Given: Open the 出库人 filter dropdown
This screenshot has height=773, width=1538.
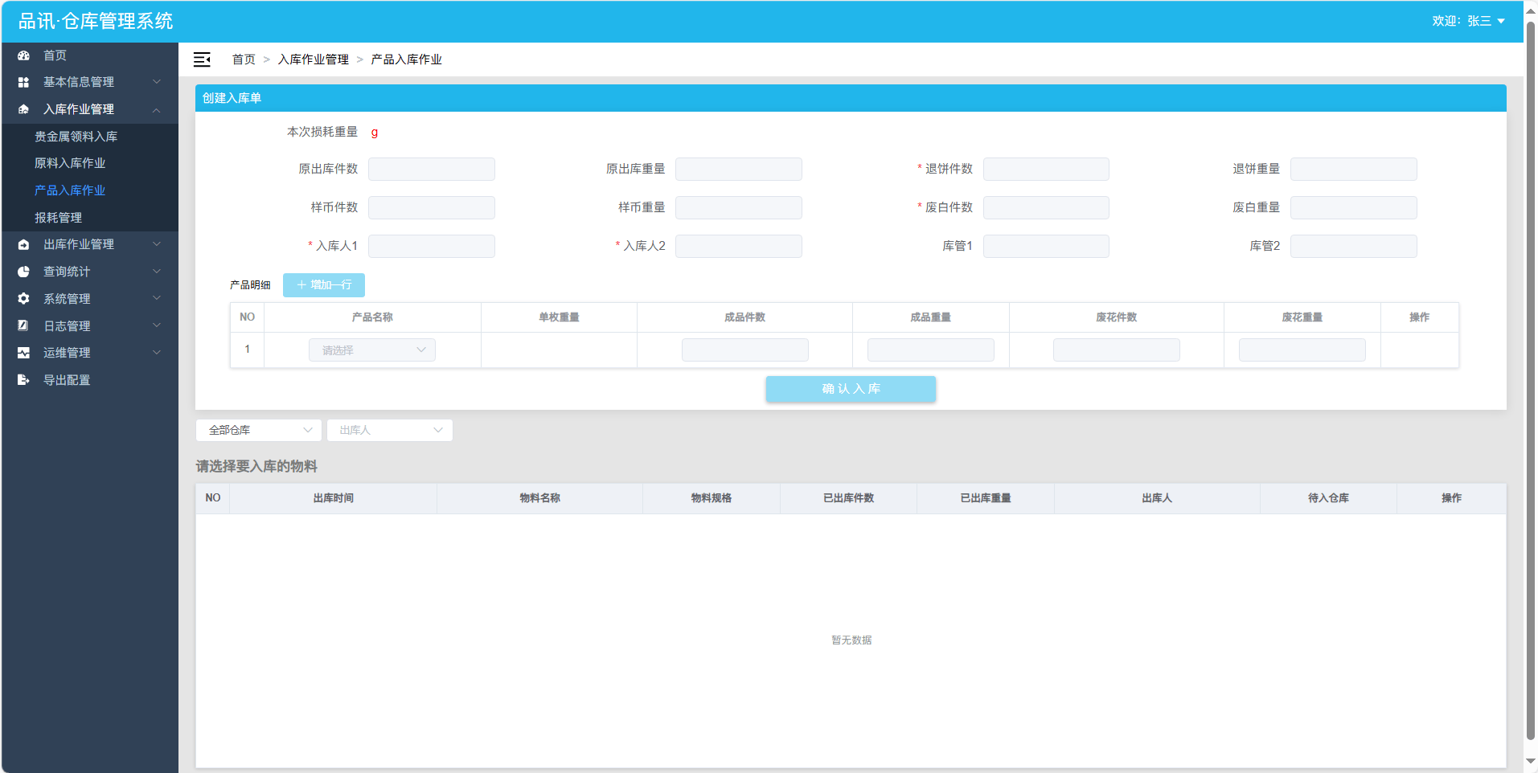Looking at the screenshot, I should (x=389, y=431).
